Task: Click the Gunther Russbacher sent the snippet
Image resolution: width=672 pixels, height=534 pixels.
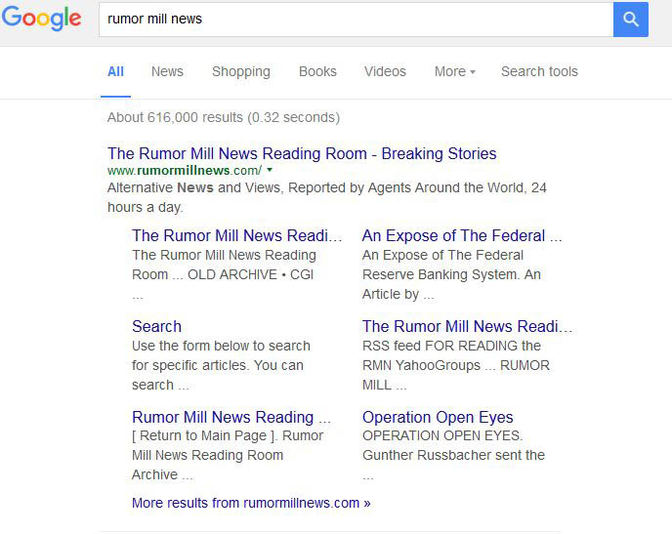Action: [x=453, y=455]
